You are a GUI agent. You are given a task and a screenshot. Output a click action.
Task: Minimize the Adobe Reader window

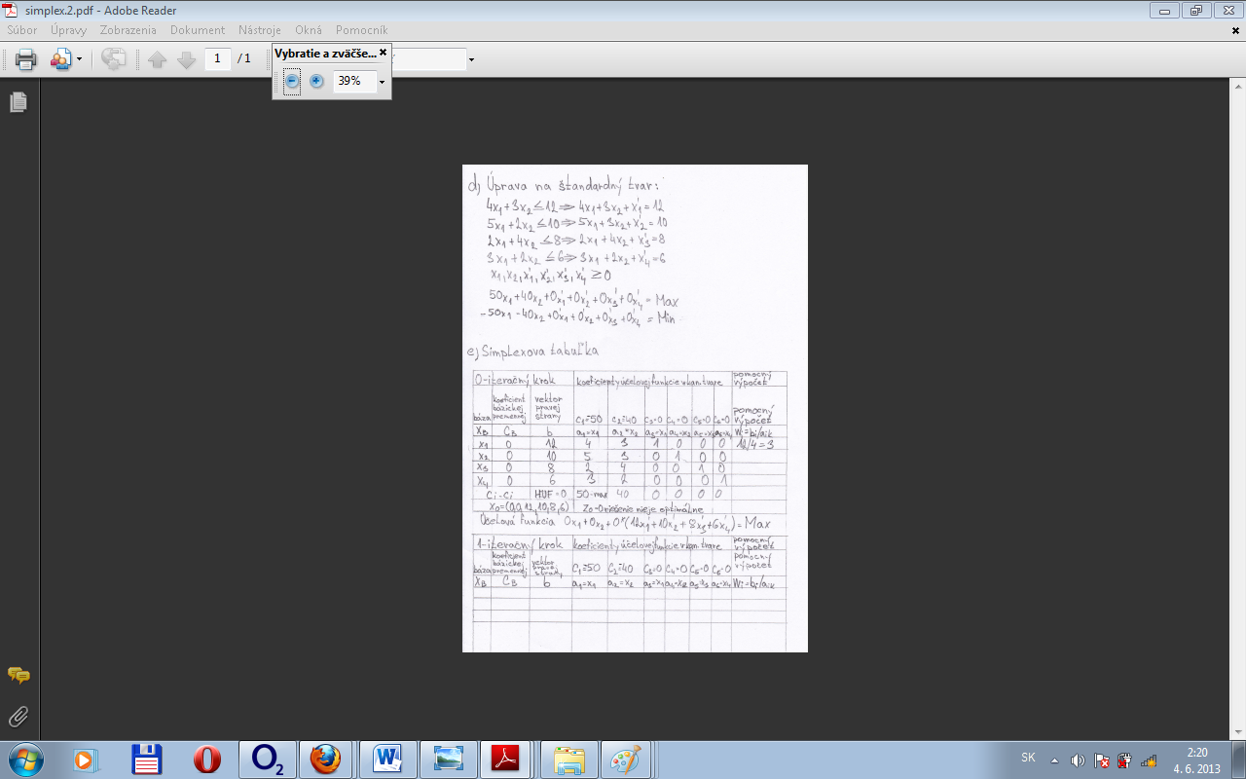coord(1165,11)
